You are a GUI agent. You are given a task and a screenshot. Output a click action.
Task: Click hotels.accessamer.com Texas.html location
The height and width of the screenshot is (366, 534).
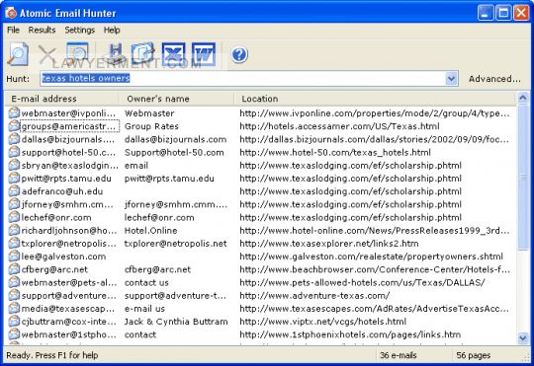point(339,126)
